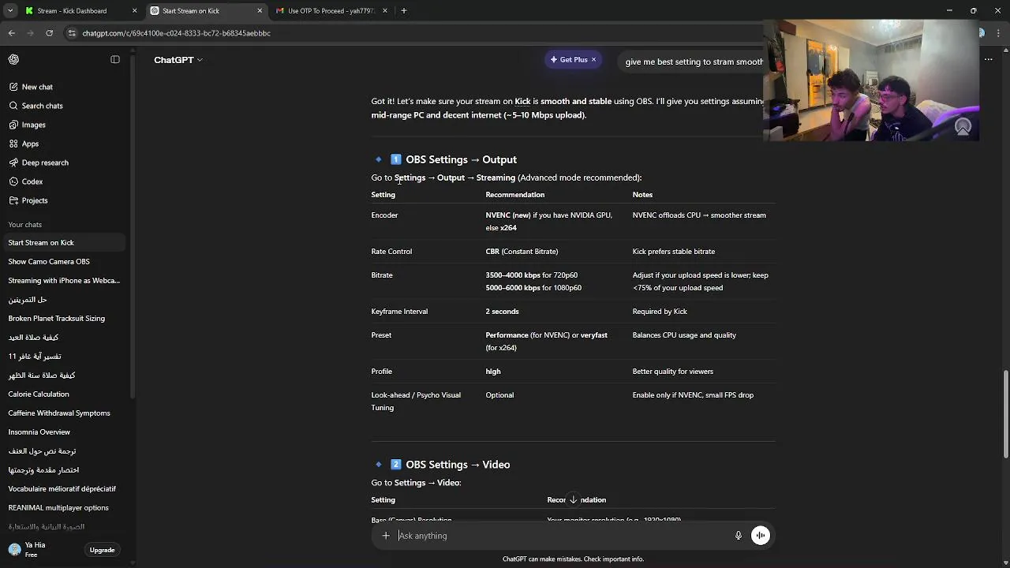Click the Profile row's high value
The image size is (1010, 568).
tap(493, 372)
